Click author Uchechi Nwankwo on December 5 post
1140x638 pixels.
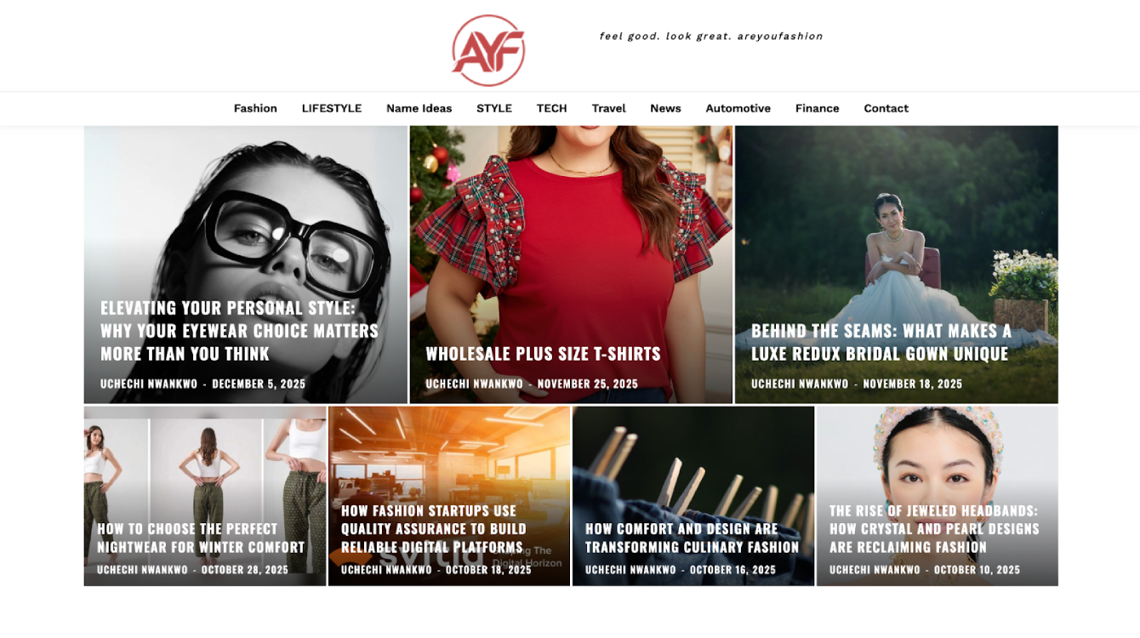[x=149, y=384]
